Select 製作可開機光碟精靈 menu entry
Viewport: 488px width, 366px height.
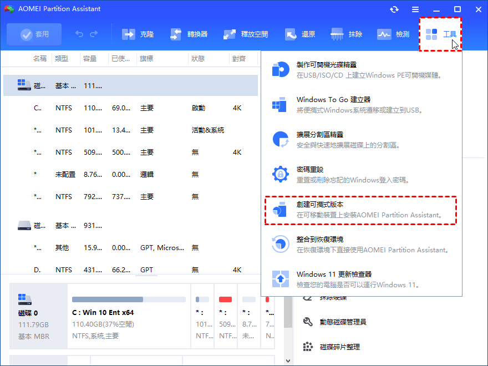point(362,70)
